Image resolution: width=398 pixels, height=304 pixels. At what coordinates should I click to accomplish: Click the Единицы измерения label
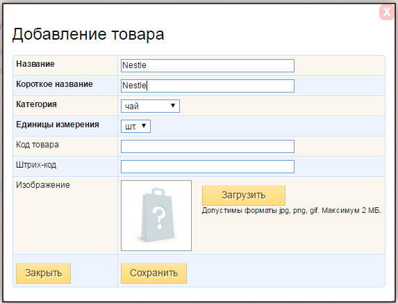click(x=58, y=125)
